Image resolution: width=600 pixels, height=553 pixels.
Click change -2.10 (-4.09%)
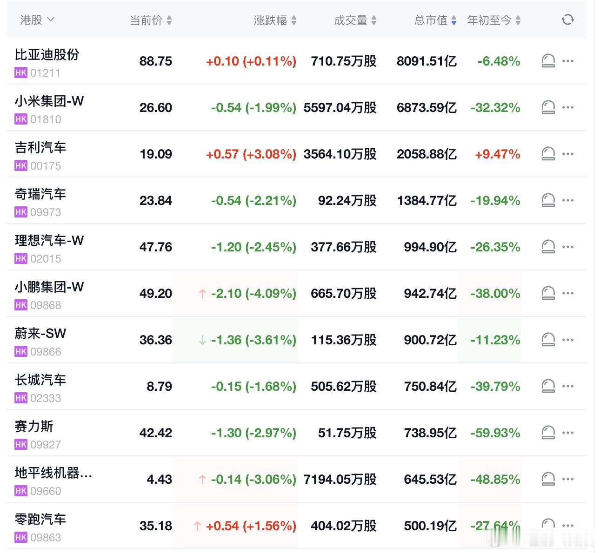point(253,293)
